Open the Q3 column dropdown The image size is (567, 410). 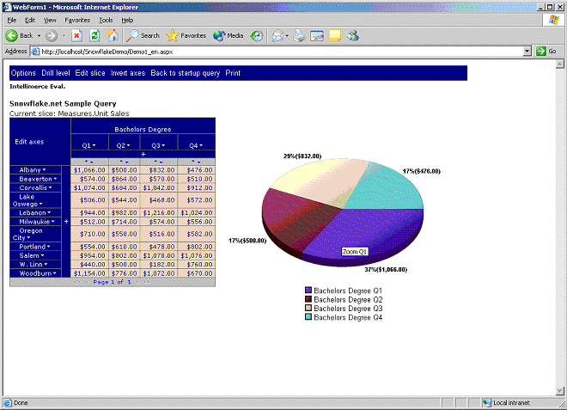pos(163,145)
